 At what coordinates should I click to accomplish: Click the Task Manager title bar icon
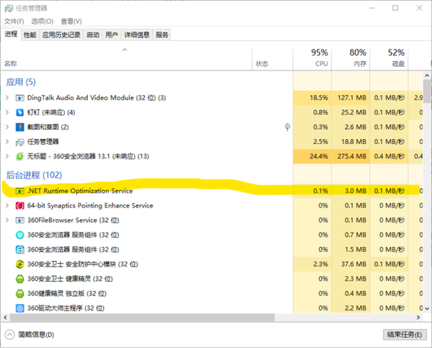(9, 9)
